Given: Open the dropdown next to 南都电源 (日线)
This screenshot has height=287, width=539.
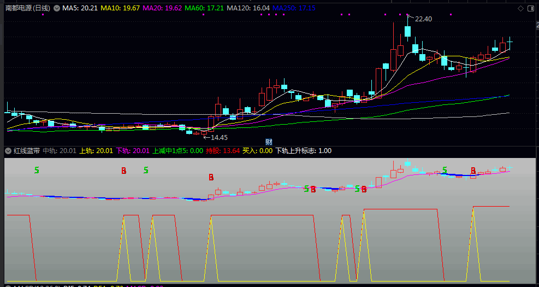Looking at the screenshot, I should [x=56, y=8].
